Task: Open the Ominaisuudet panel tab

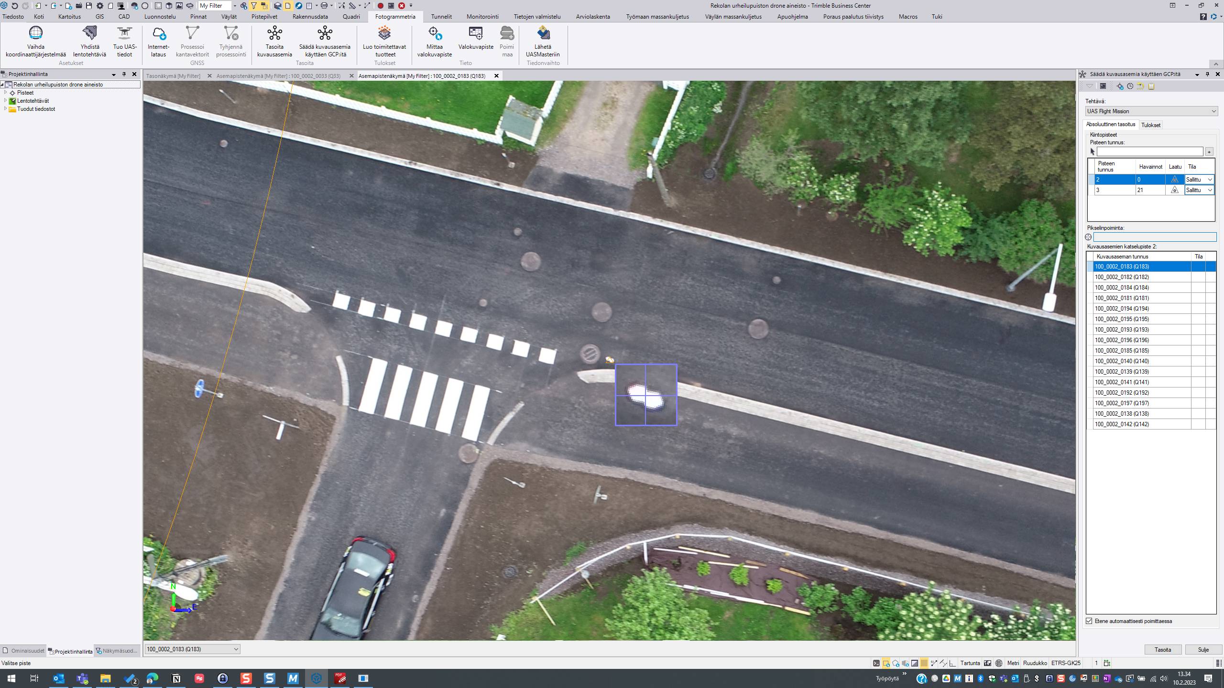Action: pyautogui.click(x=23, y=651)
